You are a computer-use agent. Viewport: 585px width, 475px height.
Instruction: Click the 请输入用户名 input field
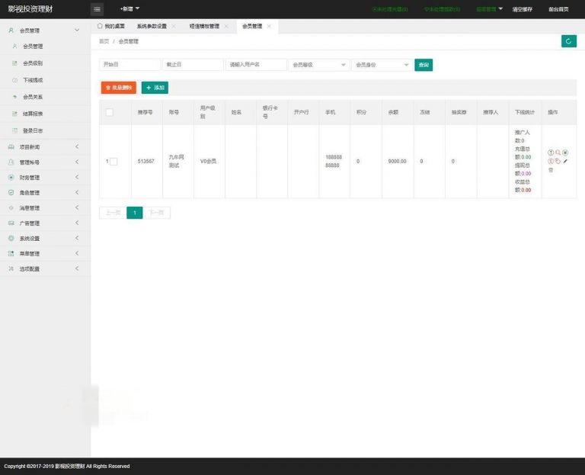(256, 65)
